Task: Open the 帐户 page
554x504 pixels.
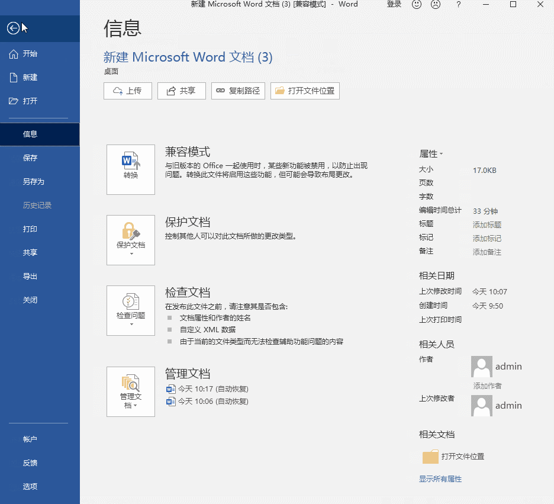Action: 40,439
